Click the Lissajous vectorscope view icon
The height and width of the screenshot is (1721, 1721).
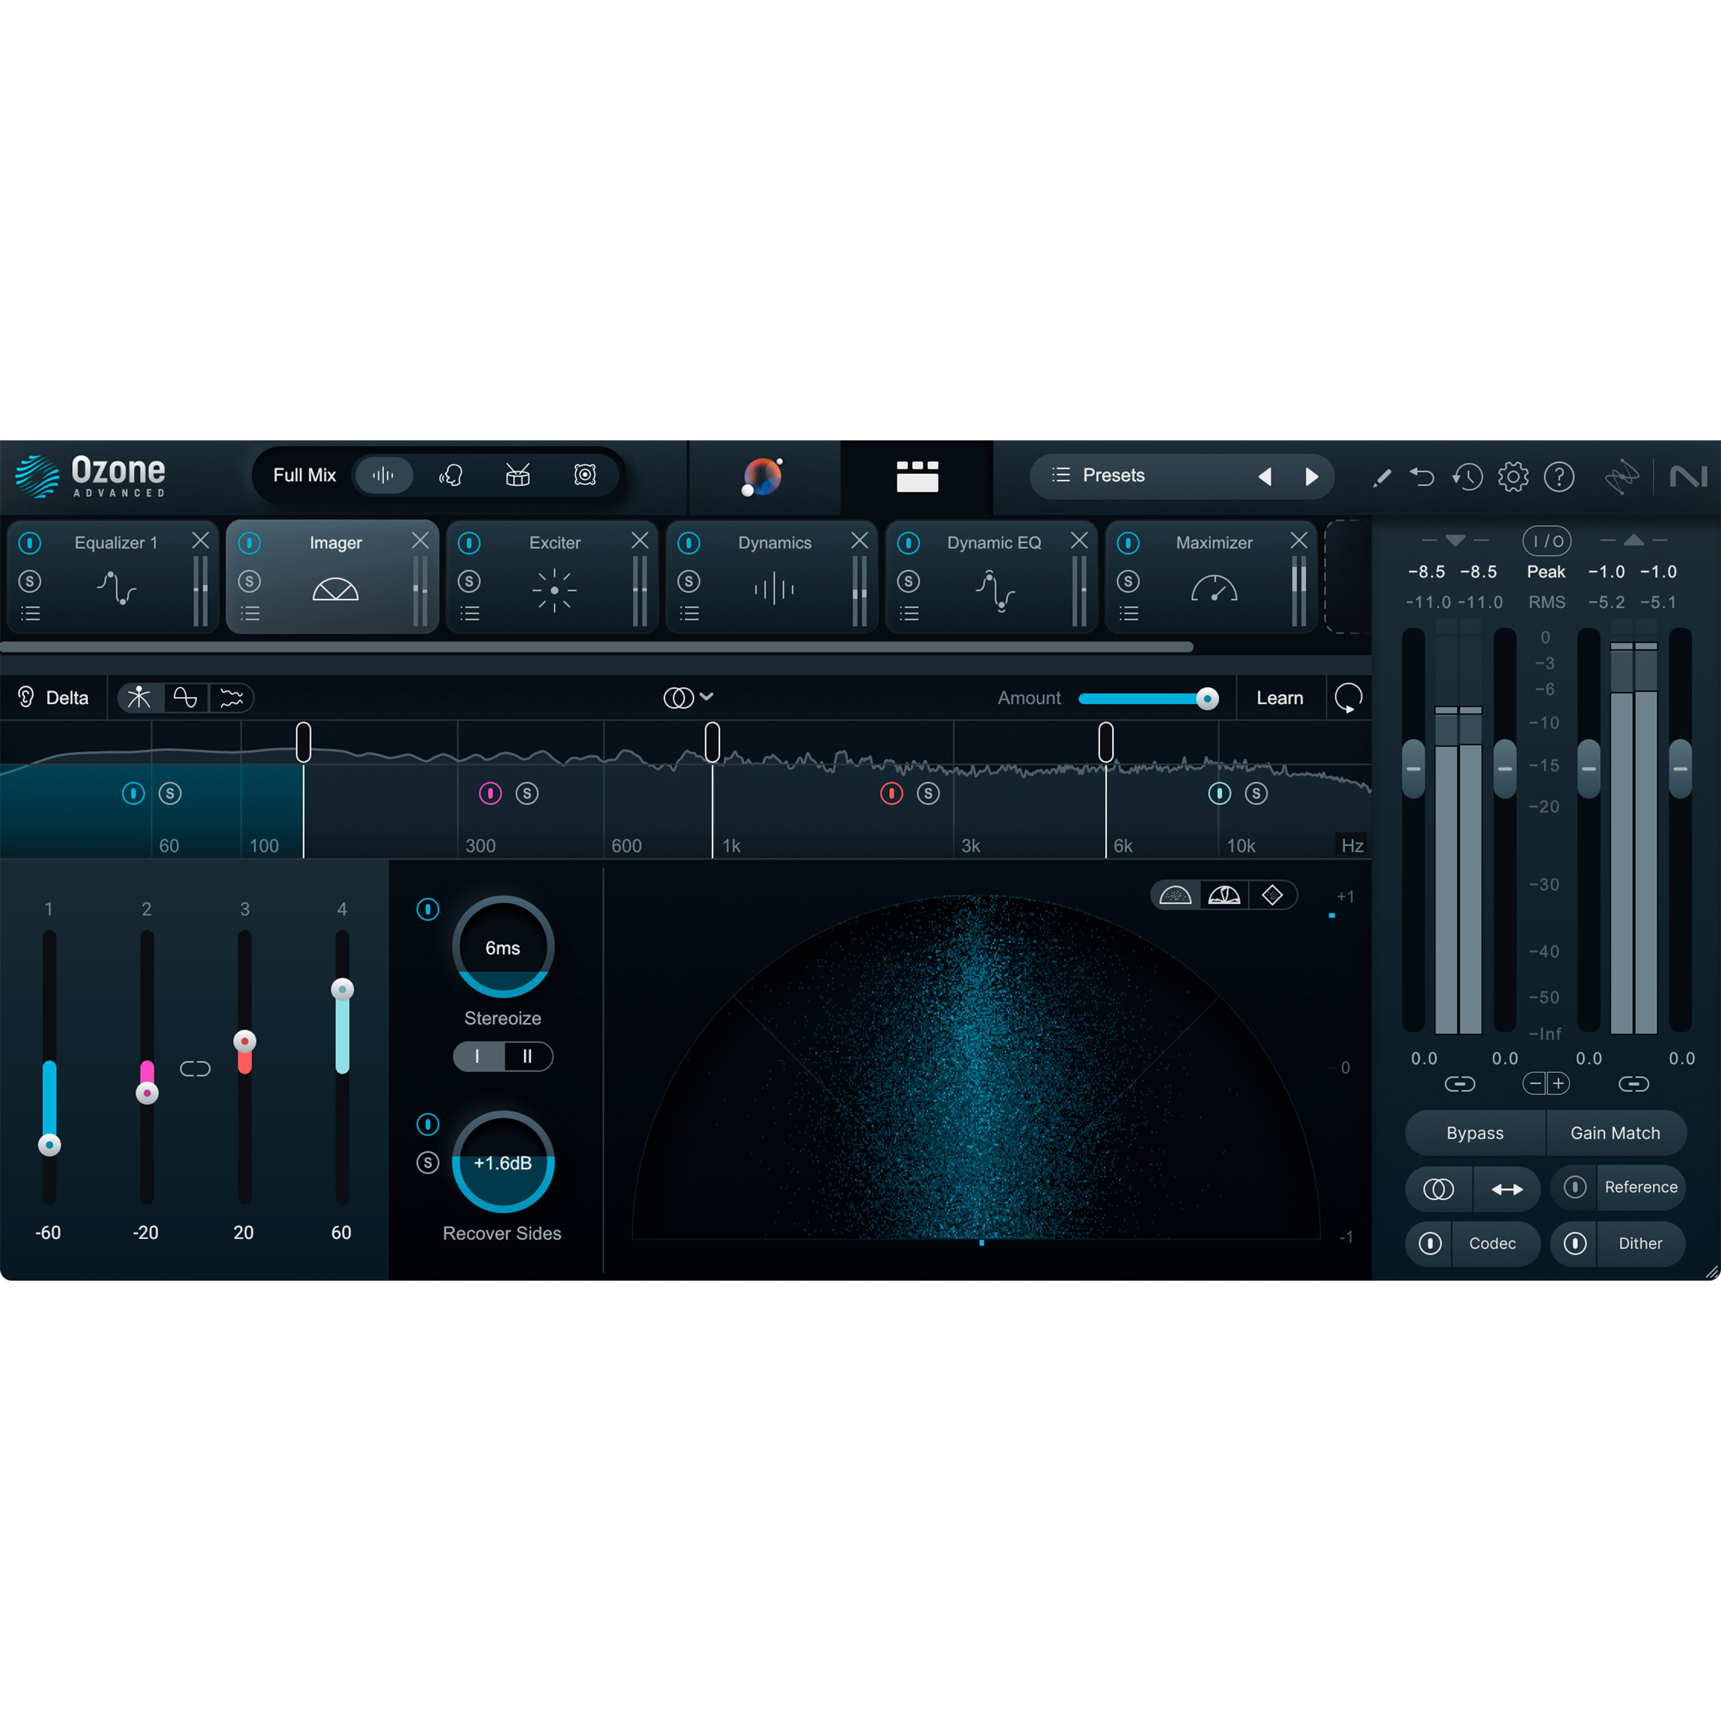pos(1272,895)
